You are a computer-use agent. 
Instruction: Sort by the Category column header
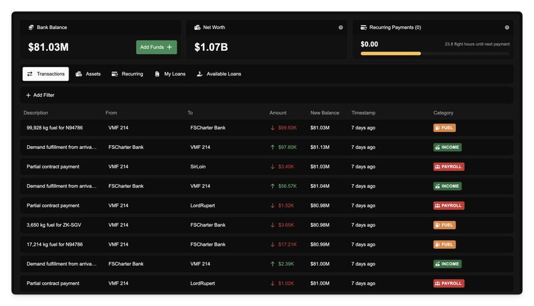click(x=443, y=113)
